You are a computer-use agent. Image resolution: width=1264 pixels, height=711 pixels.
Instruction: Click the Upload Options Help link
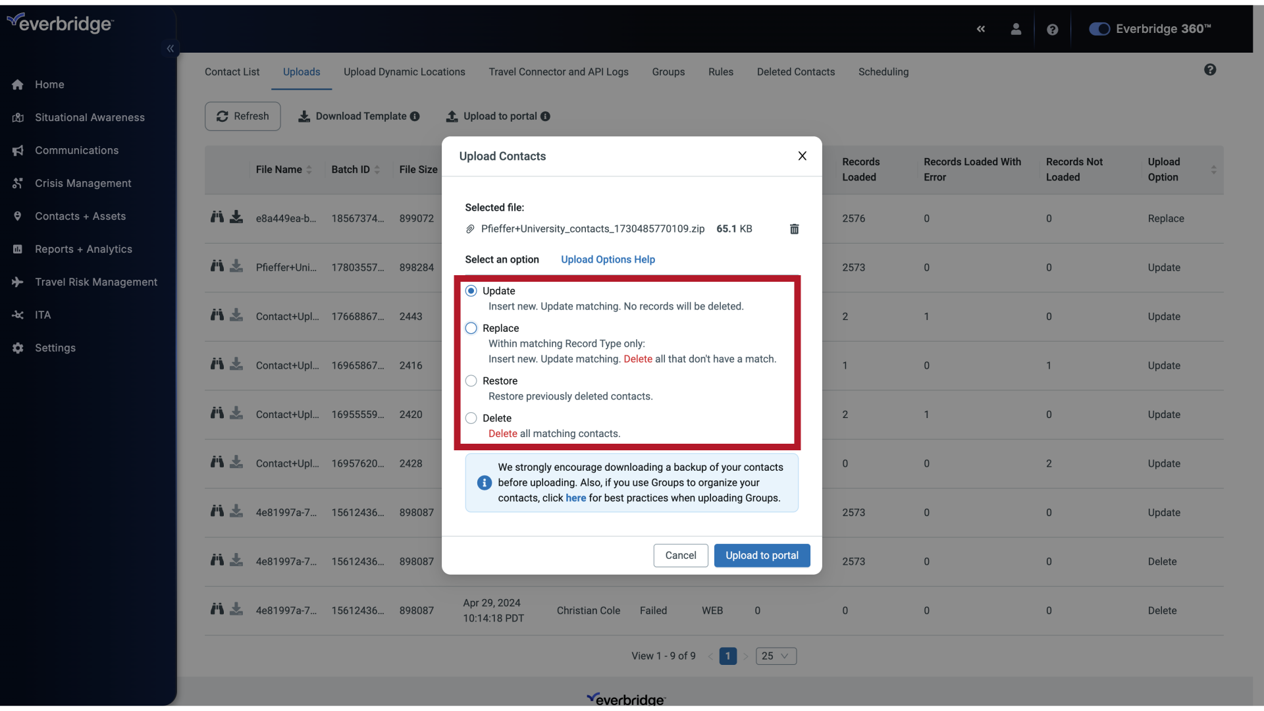607,259
